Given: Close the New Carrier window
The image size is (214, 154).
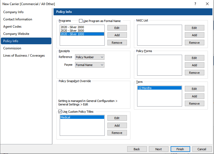Looking at the screenshot, I should point(207,4).
